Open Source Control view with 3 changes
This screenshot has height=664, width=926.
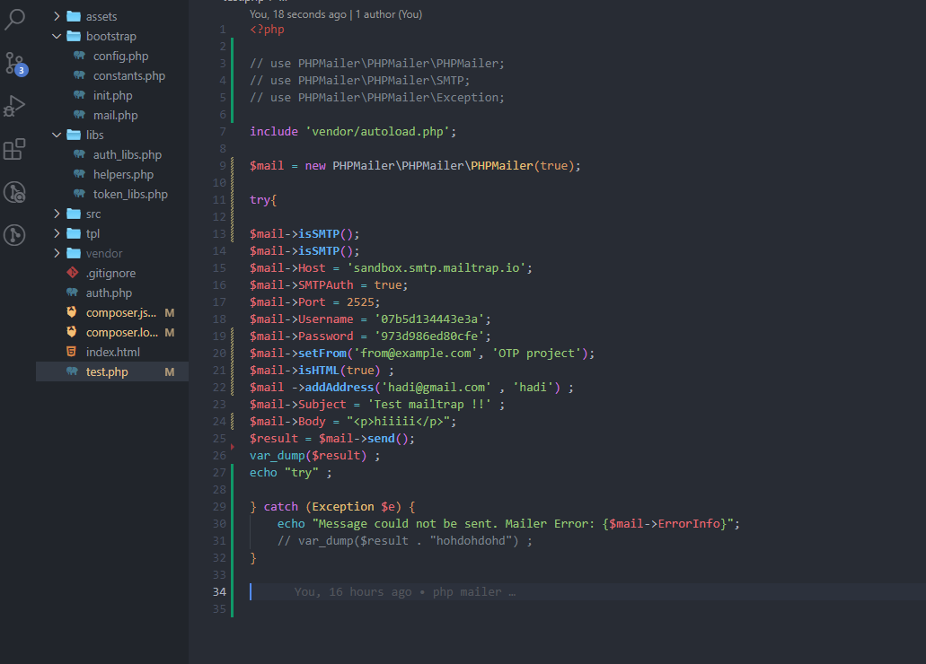(14, 63)
